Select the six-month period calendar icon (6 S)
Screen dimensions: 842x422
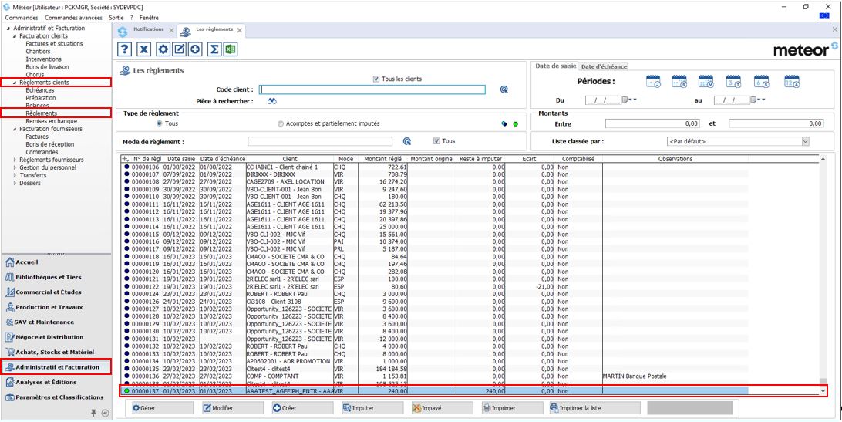pos(762,82)
